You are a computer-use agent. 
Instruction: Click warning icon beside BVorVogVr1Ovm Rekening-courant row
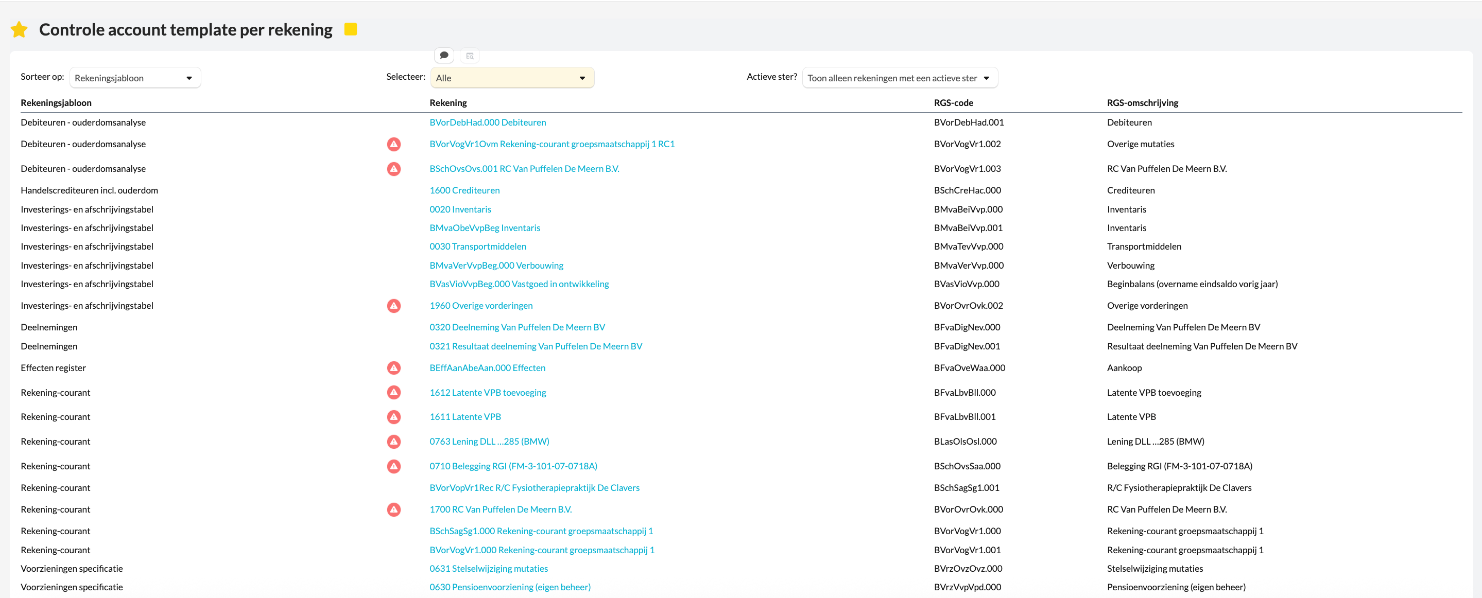(393, 144)
